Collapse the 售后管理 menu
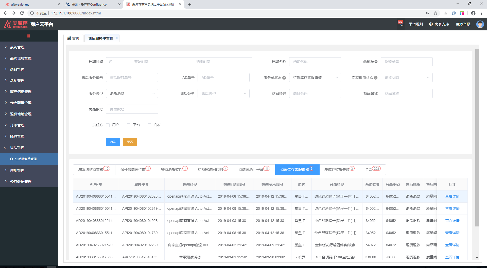 point(29,147)
